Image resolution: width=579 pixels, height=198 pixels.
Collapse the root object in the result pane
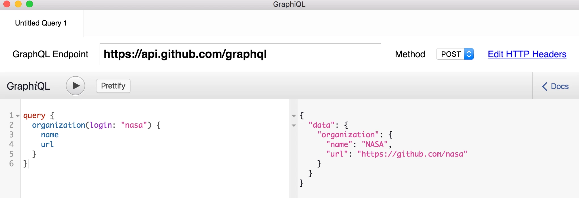click(294, 116)
